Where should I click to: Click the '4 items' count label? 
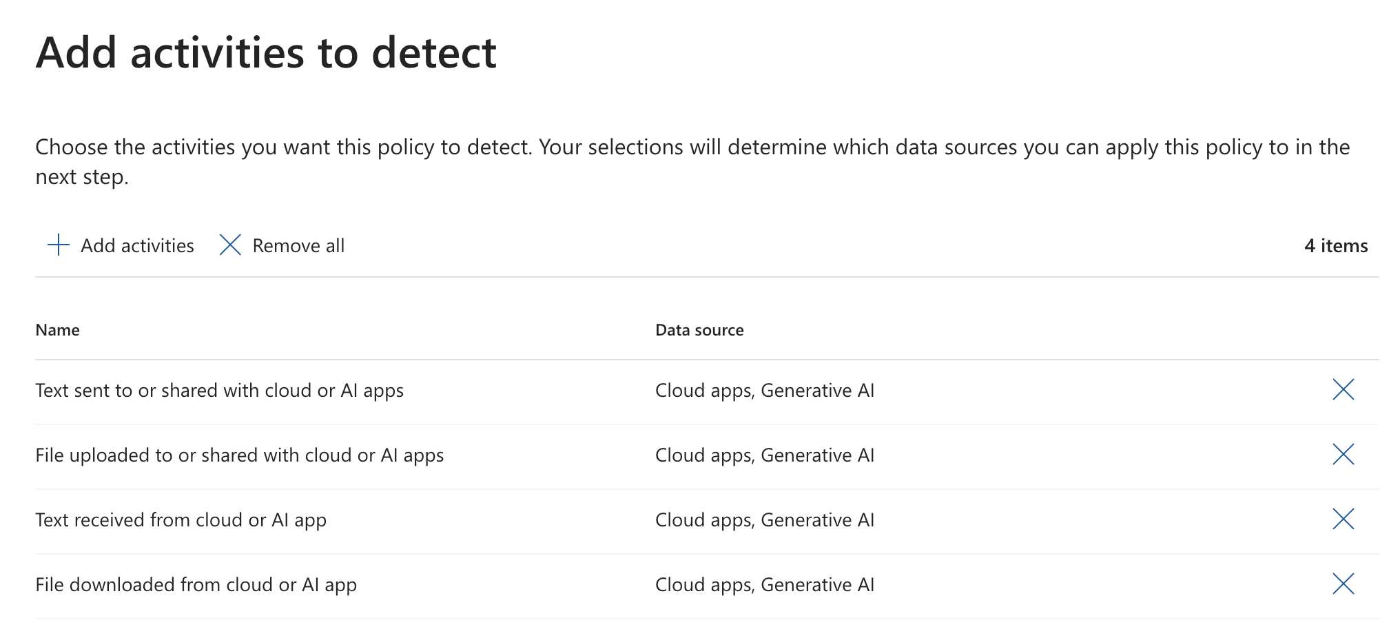pyautogui.click(x=1335, y=246)
